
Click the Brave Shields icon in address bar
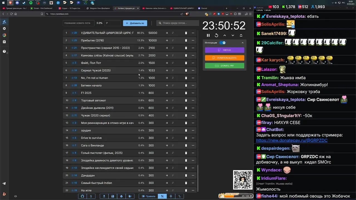187,14
